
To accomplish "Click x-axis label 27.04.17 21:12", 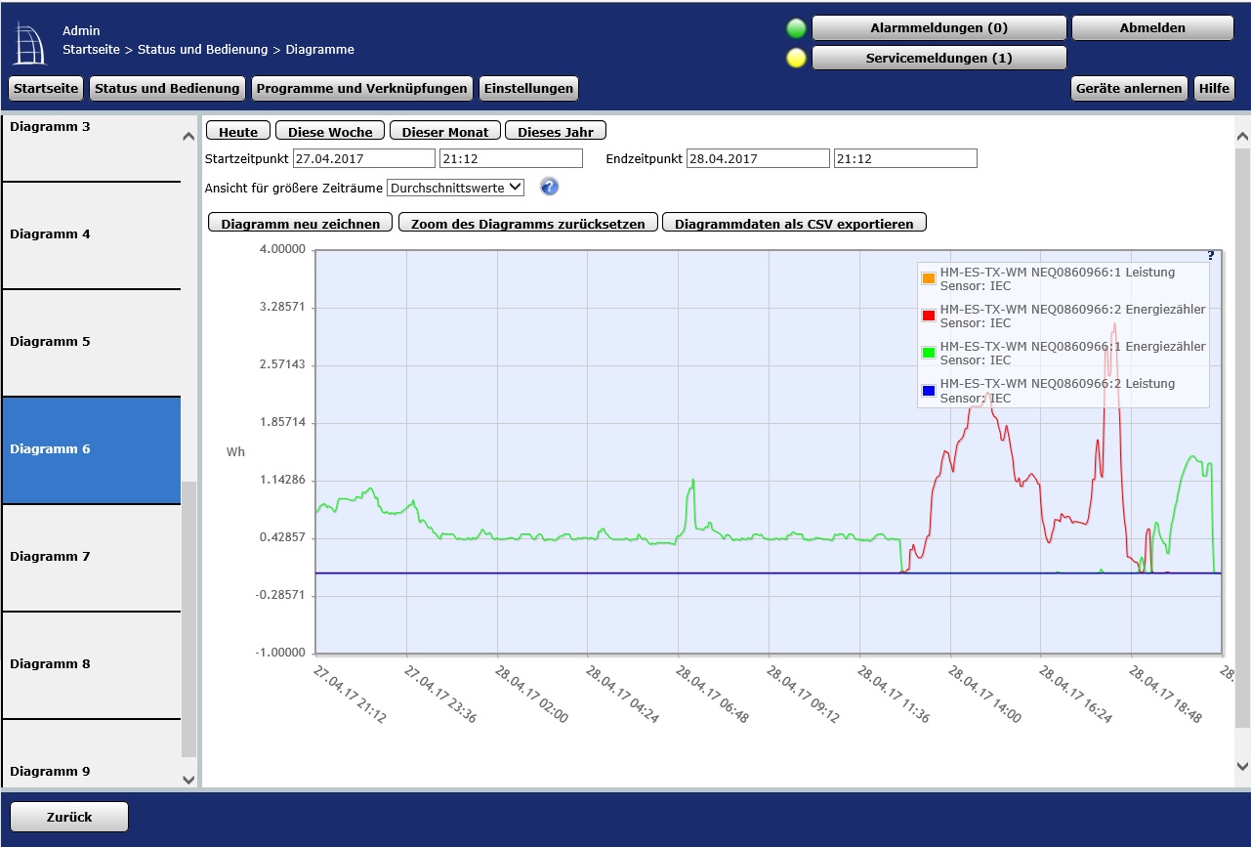I will [x=350, y=695].
